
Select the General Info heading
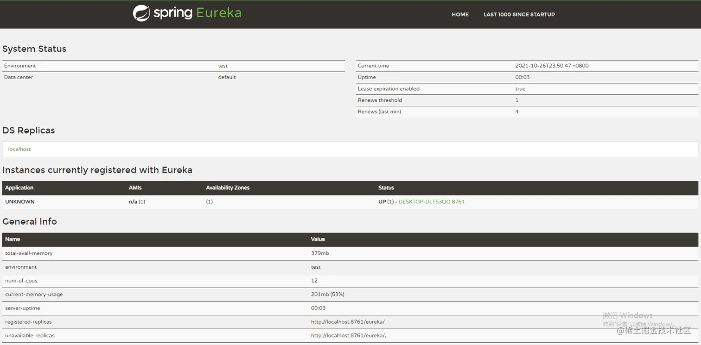click(30, 222)
